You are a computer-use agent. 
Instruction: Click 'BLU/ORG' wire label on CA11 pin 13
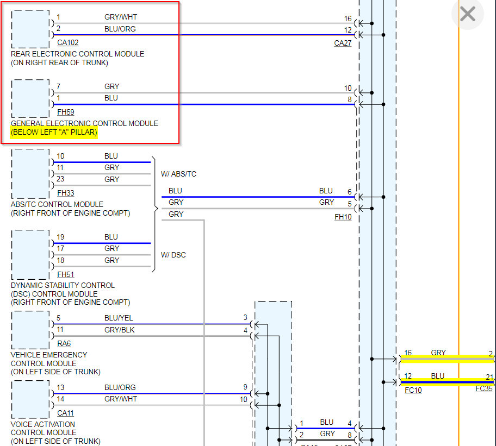120,387
